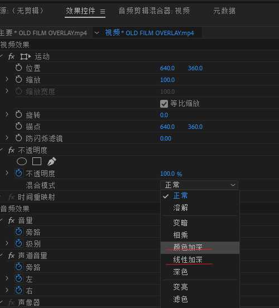
Task: Open the 源 (无剪辑) tab
Action: (22, 11)
